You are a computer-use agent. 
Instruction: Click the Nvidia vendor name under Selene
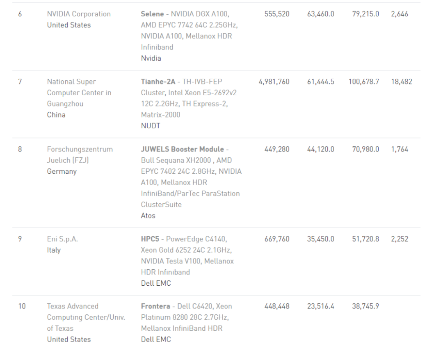tap(151, 58)
